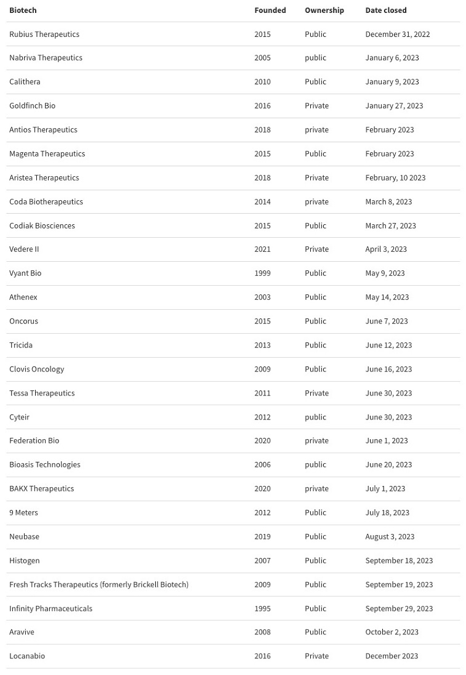Click the Date closed column header
This screenshot has width=466, height=675.
385,10
